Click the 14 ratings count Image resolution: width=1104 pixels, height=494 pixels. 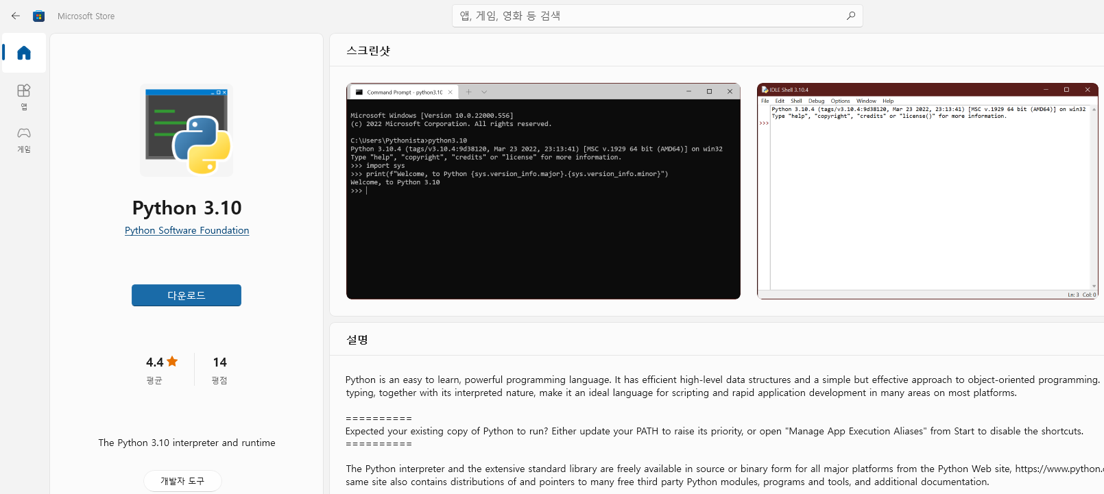click(219, 362)
